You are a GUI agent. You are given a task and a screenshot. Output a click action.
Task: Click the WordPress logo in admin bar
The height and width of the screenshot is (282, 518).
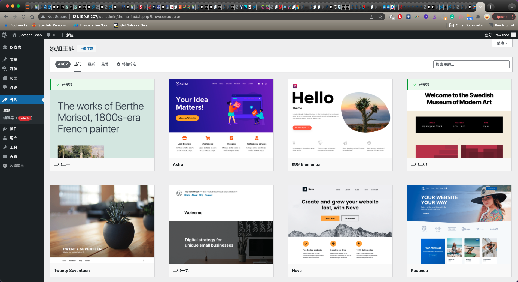click(x=5, y=35)
